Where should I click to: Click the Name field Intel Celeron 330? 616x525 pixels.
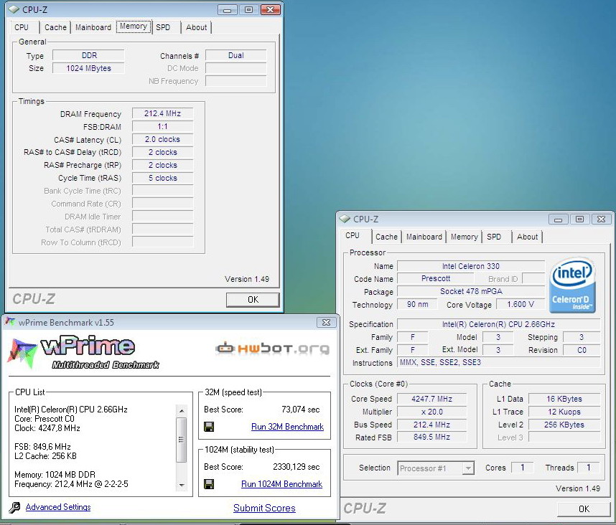point(471,266)
